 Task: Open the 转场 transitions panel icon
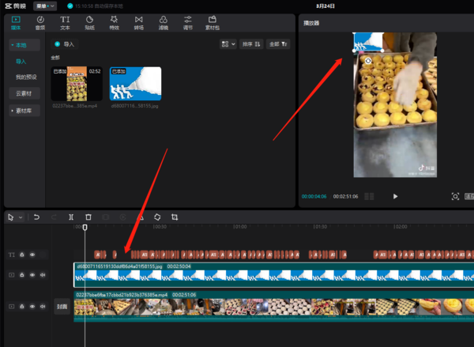[x=139, y=21]
